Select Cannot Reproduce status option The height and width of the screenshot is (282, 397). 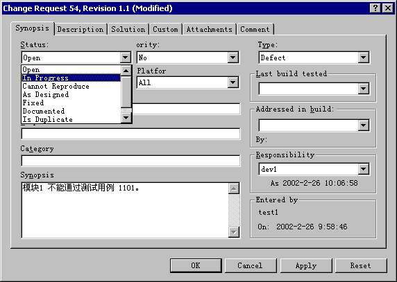click(x=71, y=86)
